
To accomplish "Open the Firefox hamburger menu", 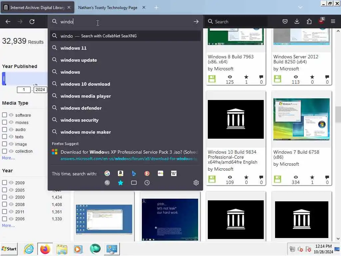I will [x=333, y=21].
